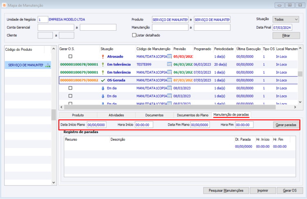Check Gerar O.S. box in the Atrasado row

tap(70, 57)
